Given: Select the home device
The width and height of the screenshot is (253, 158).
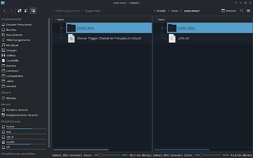Looking at the screenshot, I should pyautogui.click(x=24, y=127).
